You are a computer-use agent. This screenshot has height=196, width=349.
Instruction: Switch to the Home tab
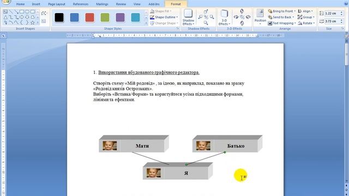tap(20, 4)
